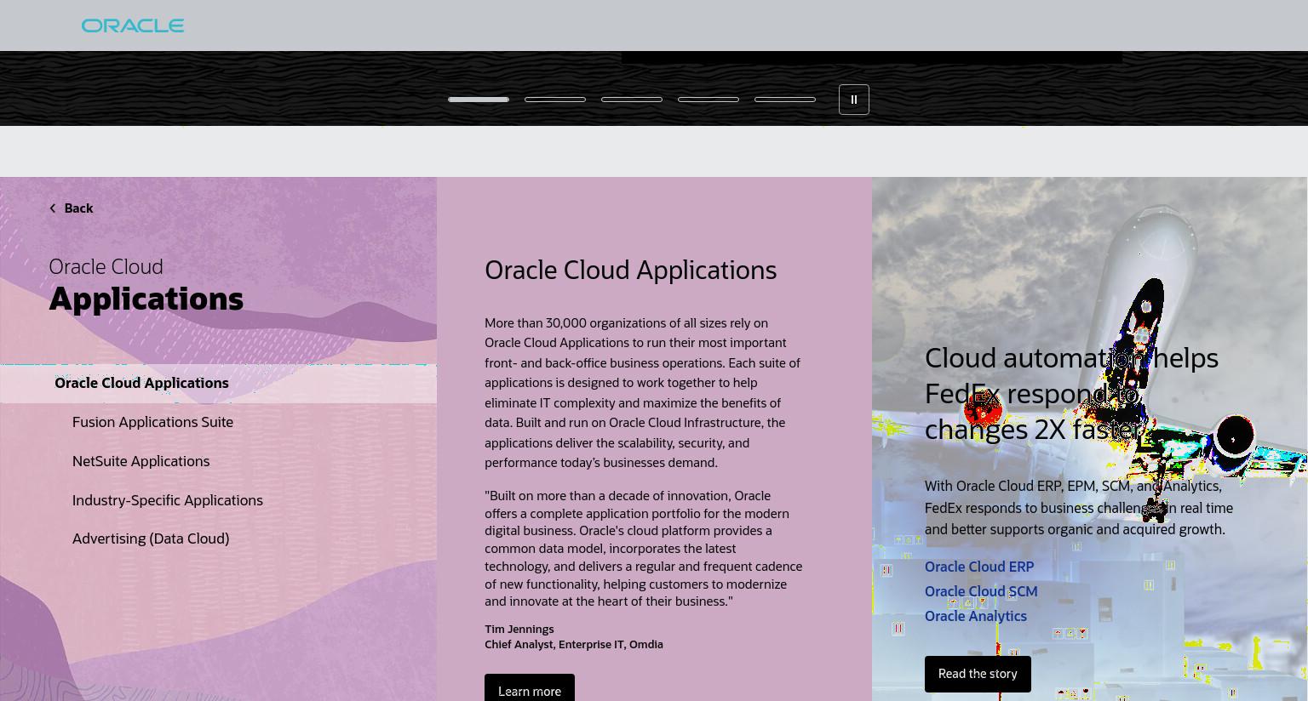Jump to the fourth carousel slide indicator
The width and height of the screenshot is (1308, 701).
coord(708,100)
